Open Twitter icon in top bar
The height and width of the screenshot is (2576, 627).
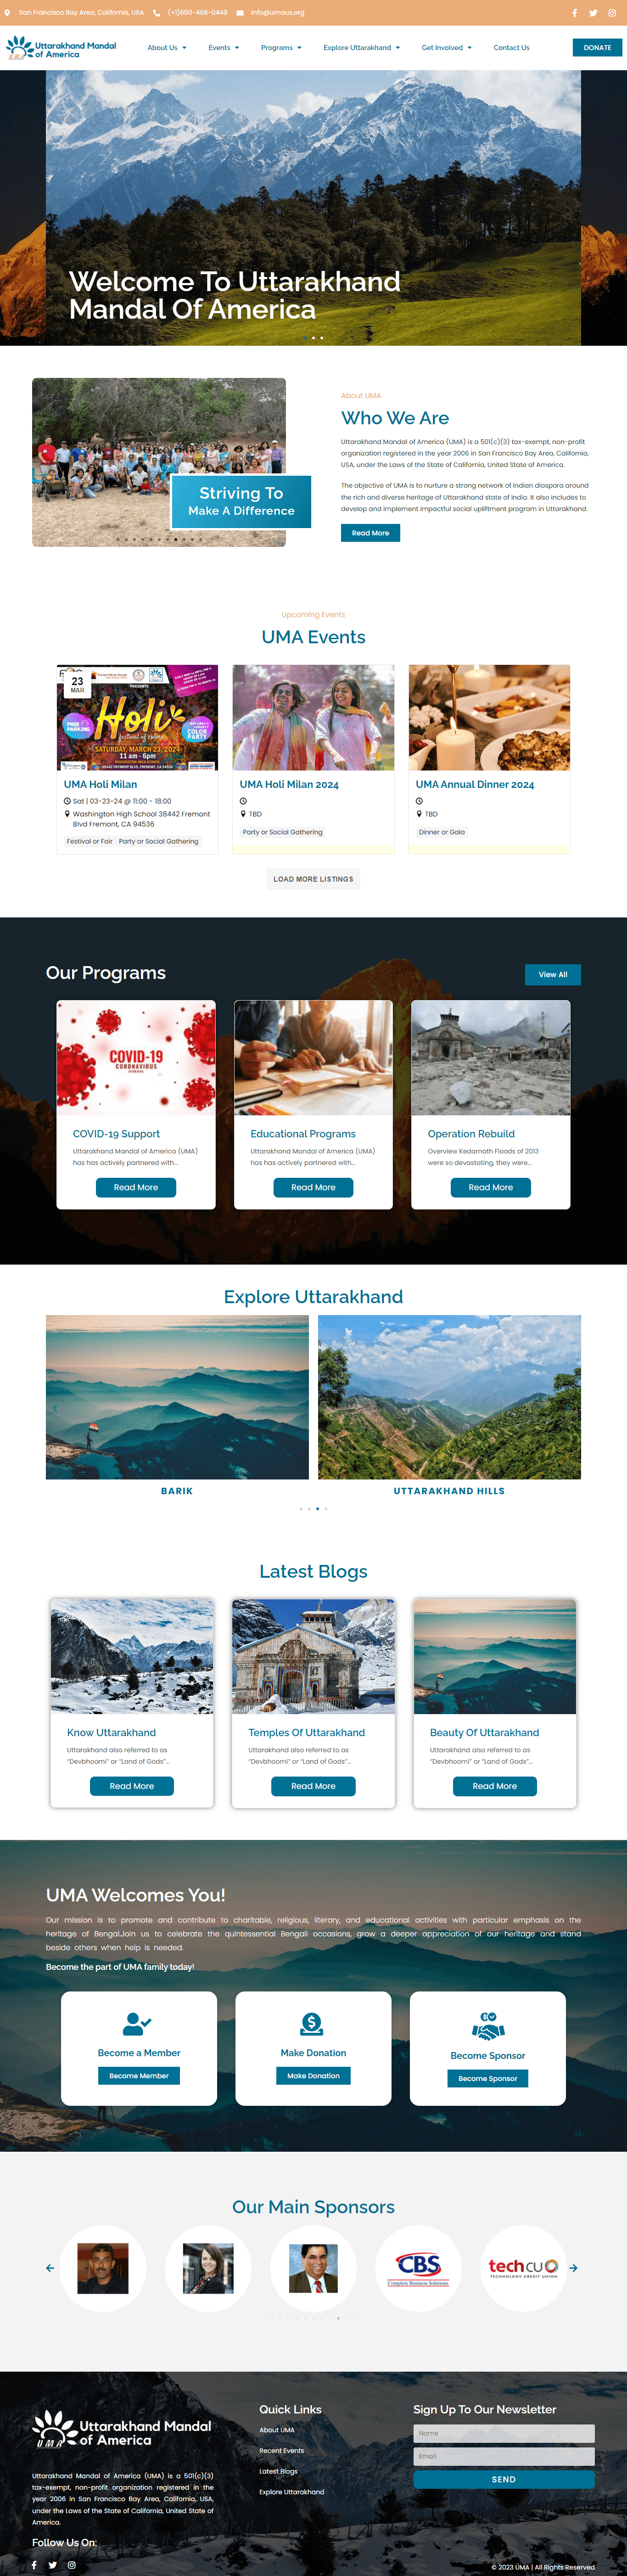pos(593,13)
